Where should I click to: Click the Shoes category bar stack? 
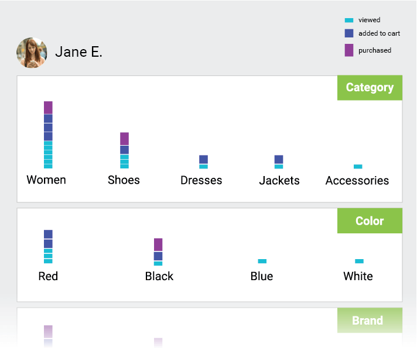[124, 150]
